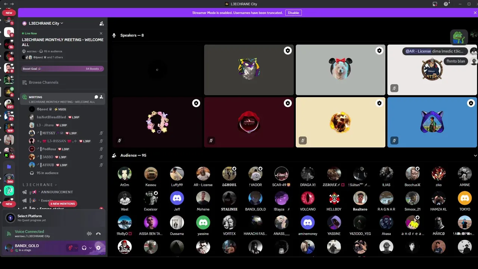Open Kassou's audience avatar
The image size is (478, 269).
150,174
